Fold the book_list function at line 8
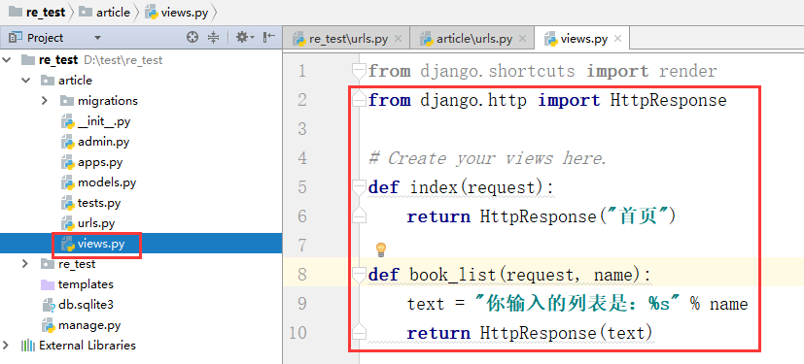Viewport: 804px width, 364px height. pos(360,275)
